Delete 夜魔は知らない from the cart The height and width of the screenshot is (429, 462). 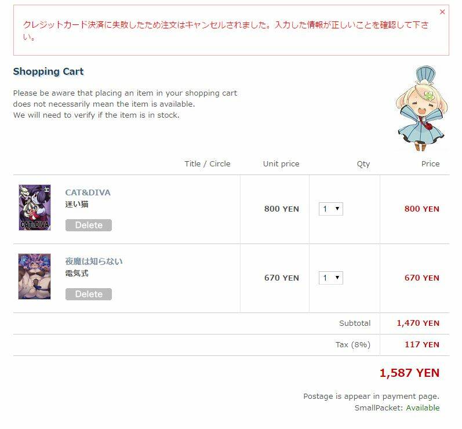click(x=88, y=294)
